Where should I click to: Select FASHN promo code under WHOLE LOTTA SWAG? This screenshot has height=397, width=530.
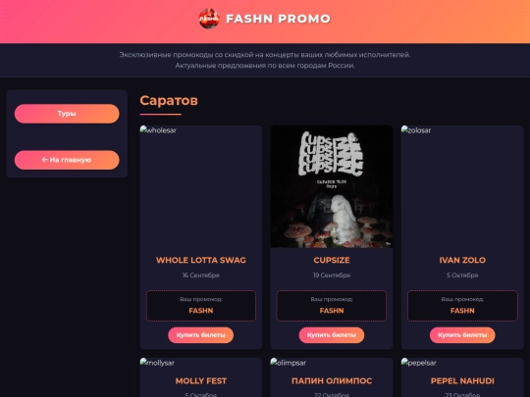tap(201, 311)
